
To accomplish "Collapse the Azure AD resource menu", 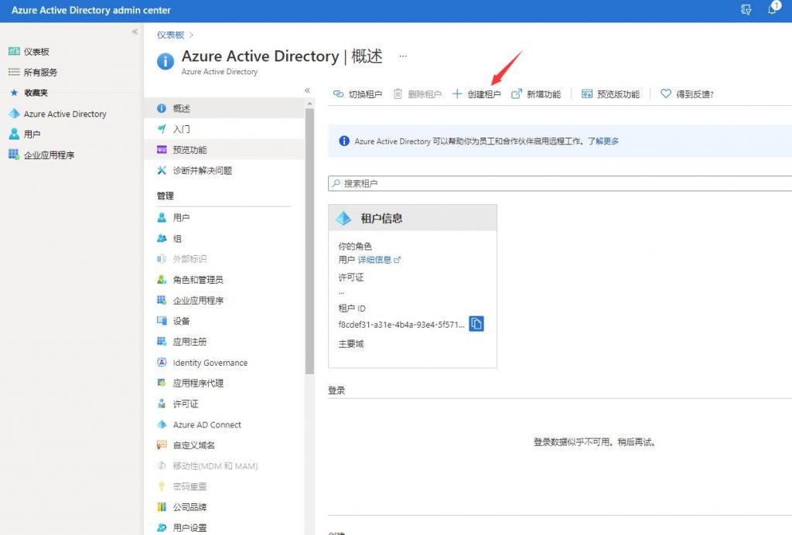I will [307, 90].
